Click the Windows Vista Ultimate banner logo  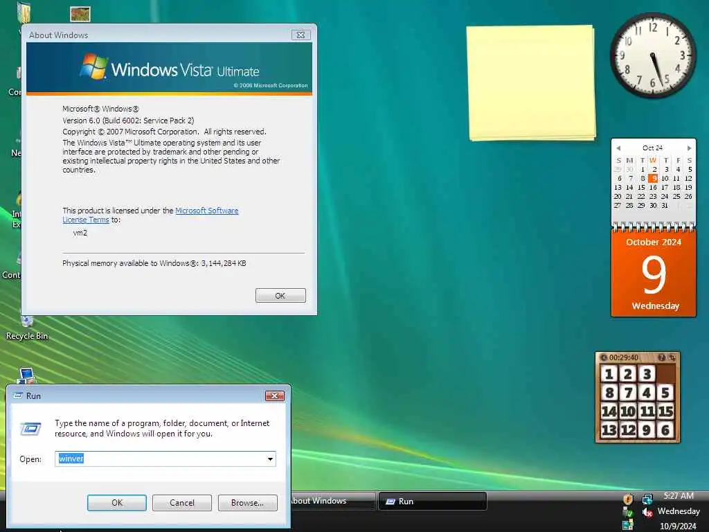(170, 69)
